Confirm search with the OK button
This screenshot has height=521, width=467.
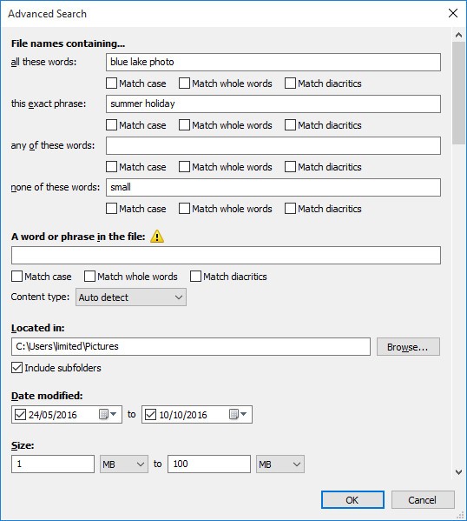coord(352,500)
